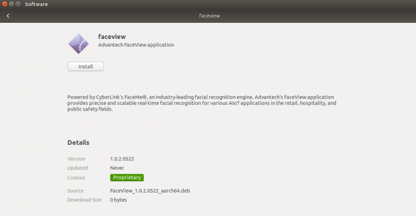Click the FaceMe description paragraph
The width and height of the screenshot is (416, 216).
click(x=202, y=103)
